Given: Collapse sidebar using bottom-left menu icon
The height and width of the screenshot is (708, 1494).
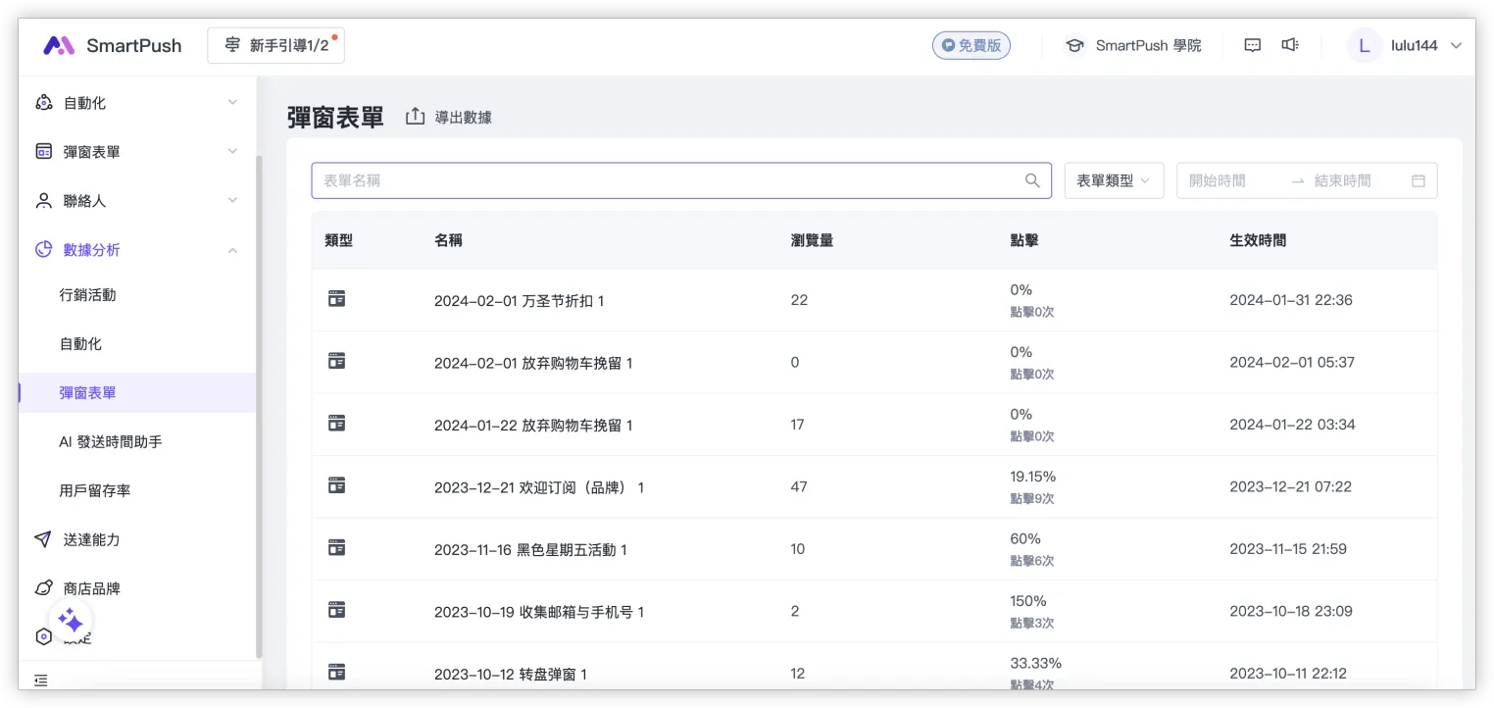Looking at the screenshot, I should click(x=40, y=680).
